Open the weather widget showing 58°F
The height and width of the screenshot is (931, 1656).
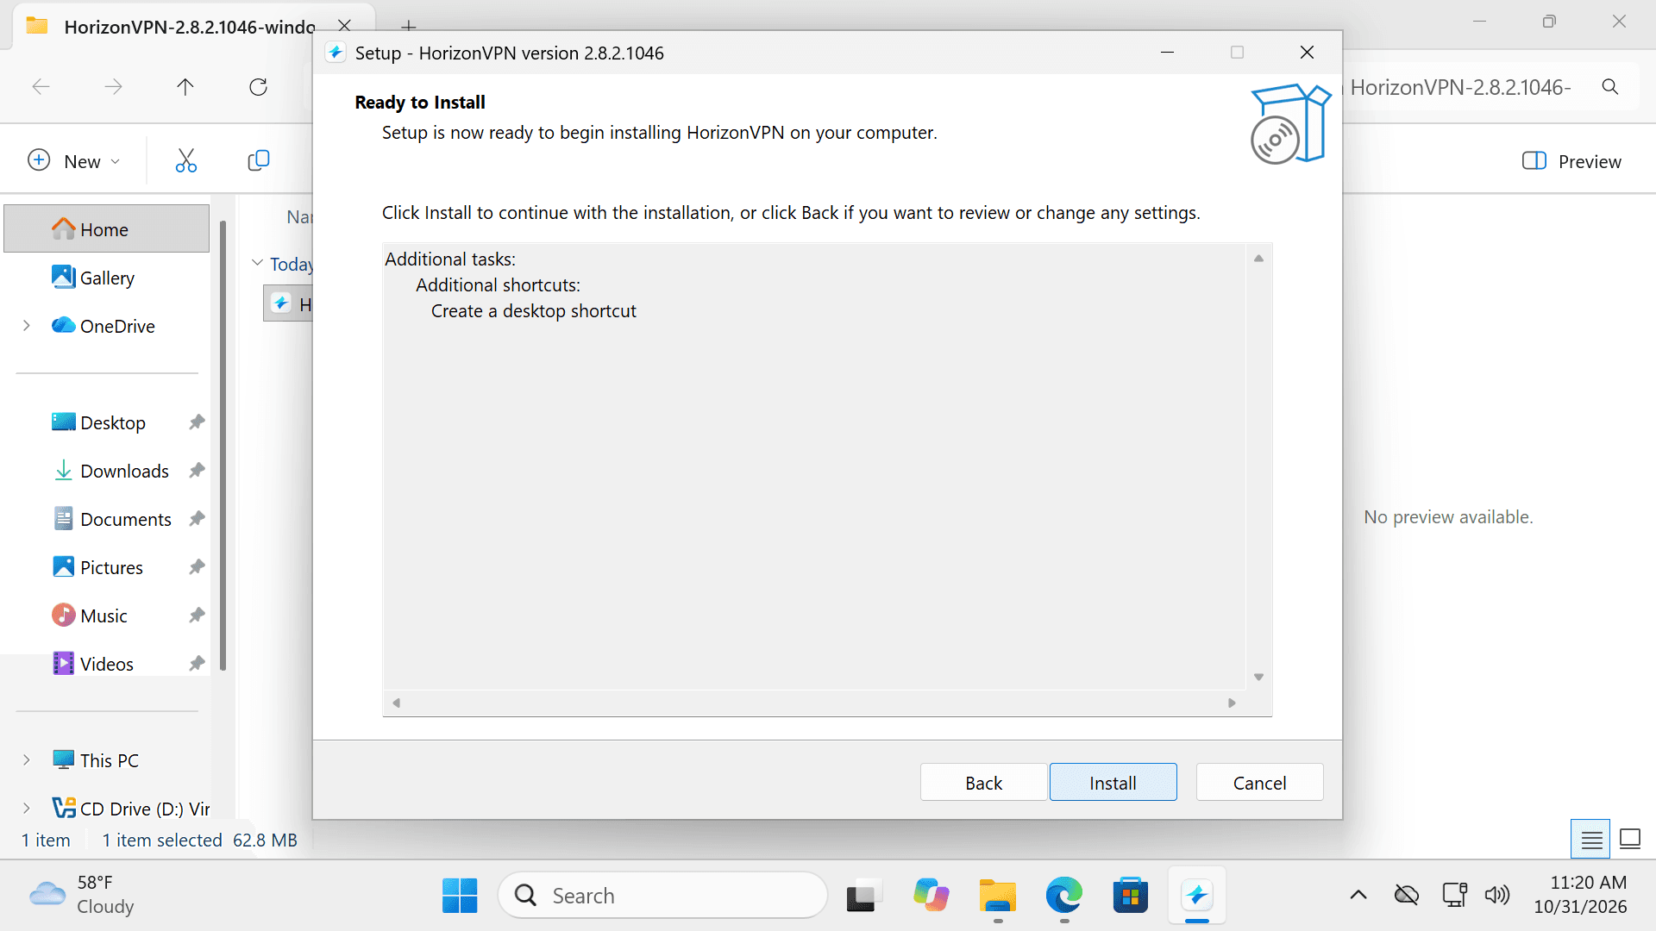pos(82,895)
